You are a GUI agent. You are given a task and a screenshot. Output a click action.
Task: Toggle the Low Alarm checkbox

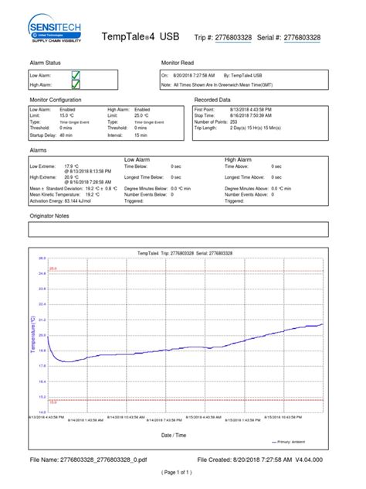pyautogui.click(x=76, y=76)
